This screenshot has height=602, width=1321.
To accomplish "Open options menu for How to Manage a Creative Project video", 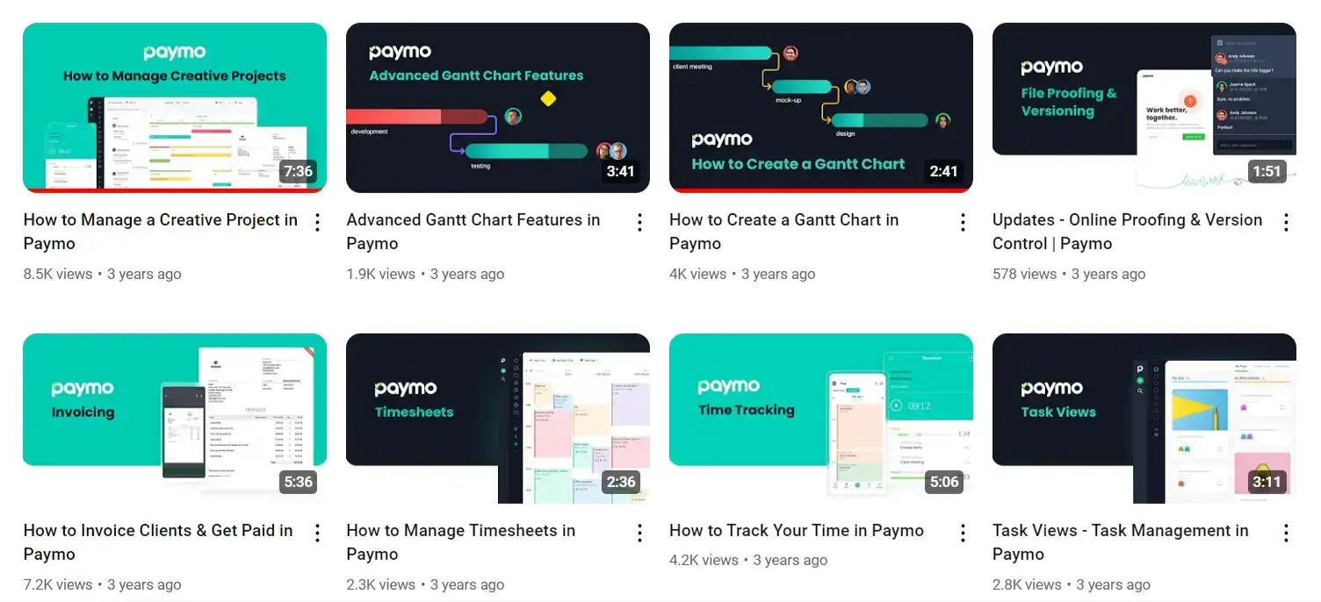I will (x=317, y=222).
